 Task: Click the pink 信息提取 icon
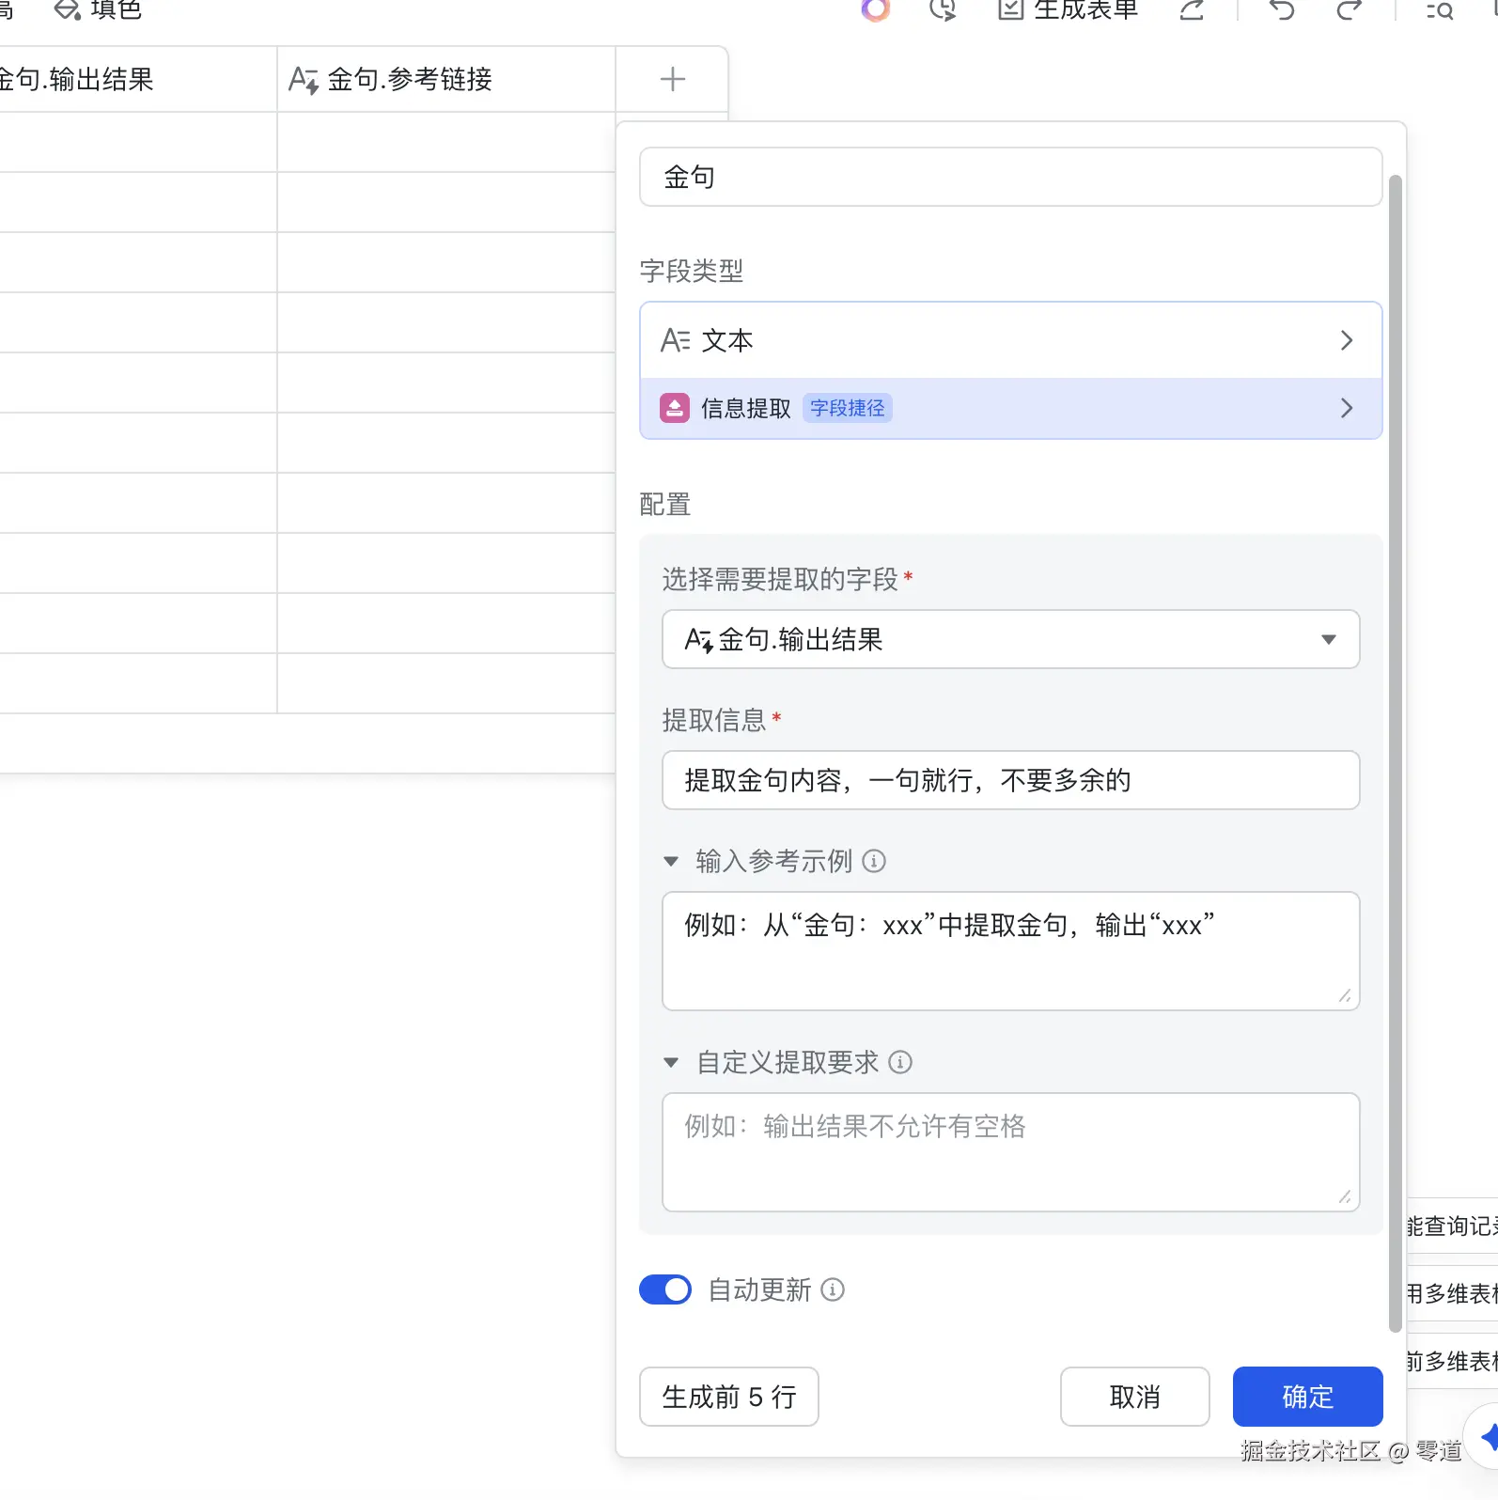(x=674, y=408)
